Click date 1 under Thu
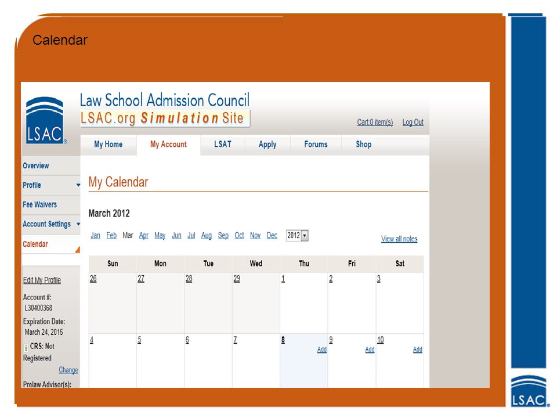Viewport: 557px width, 418px height. click(x=283, y=278)
